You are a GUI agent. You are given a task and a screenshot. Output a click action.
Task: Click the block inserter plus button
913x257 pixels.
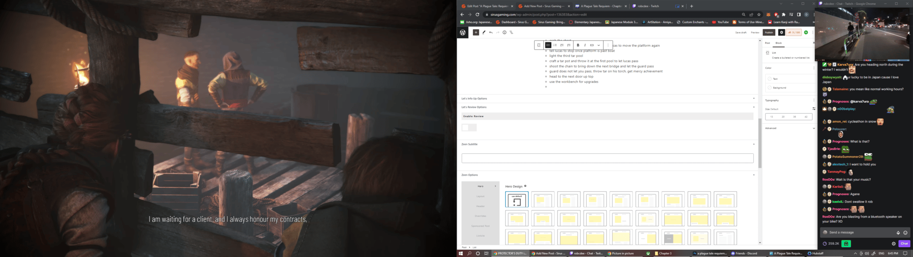[476, 33]
